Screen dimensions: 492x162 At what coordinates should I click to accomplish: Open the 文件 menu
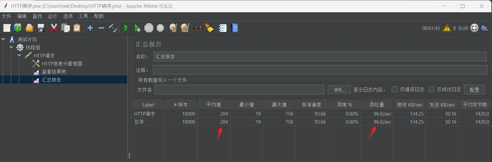[6, 16]
